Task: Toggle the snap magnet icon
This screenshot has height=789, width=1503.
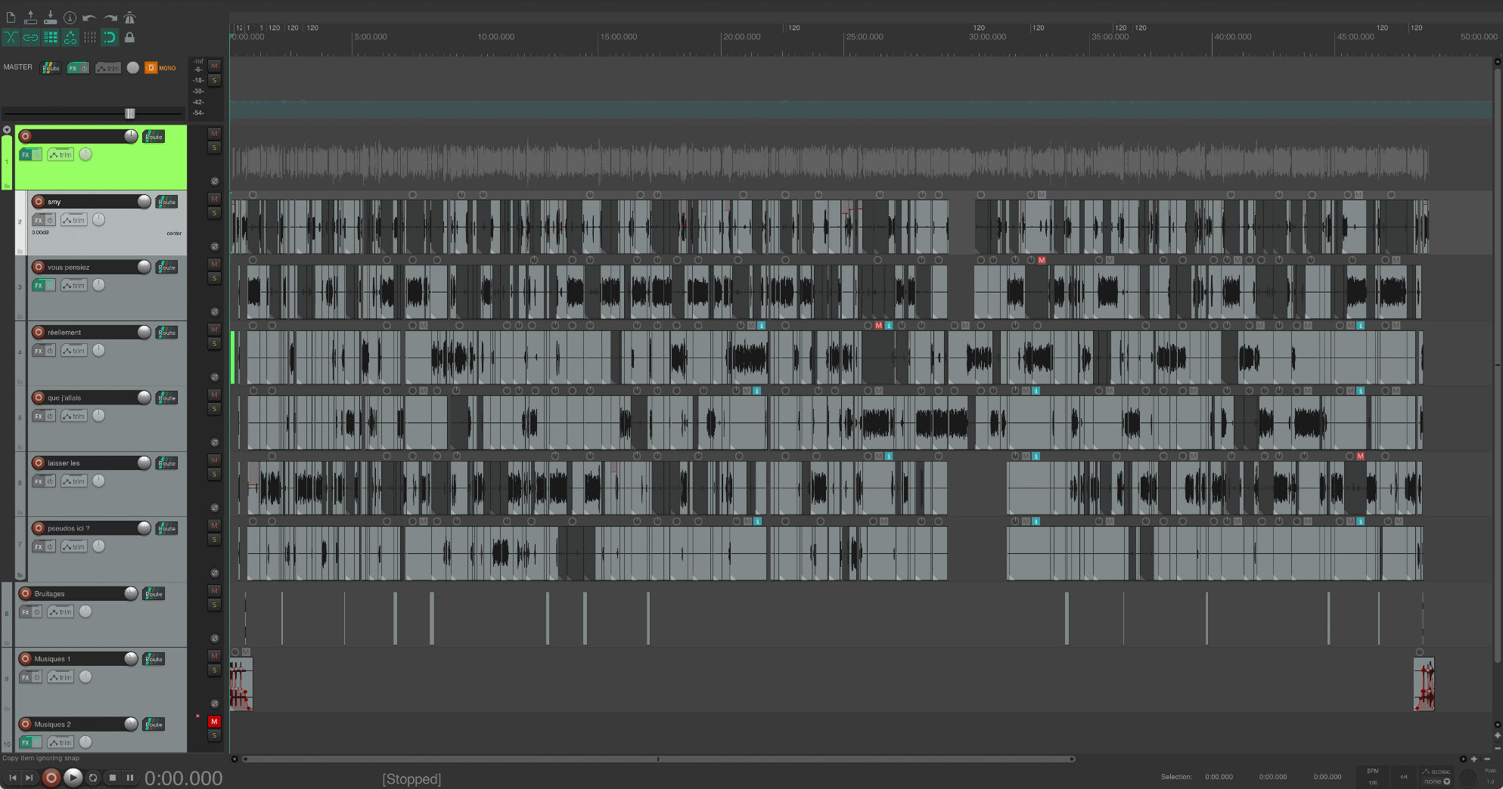Action: pos(110,37)
